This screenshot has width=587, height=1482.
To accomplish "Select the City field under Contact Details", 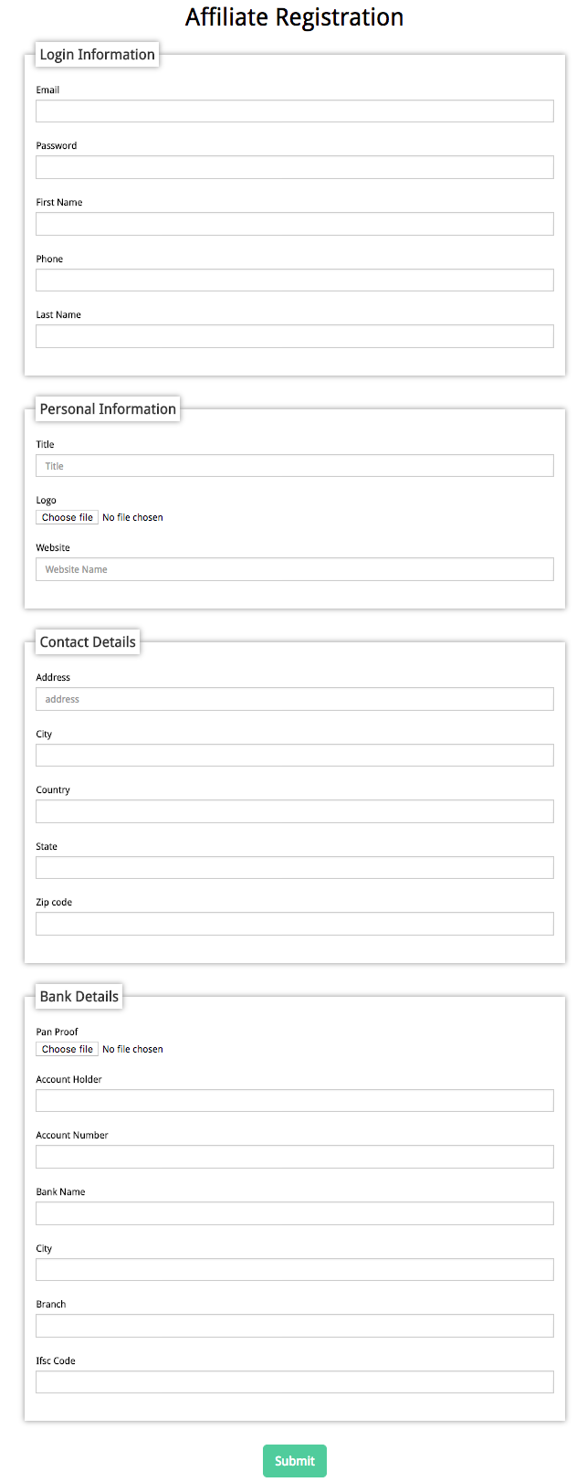I will pyautogui.click(x=294, y=755).
